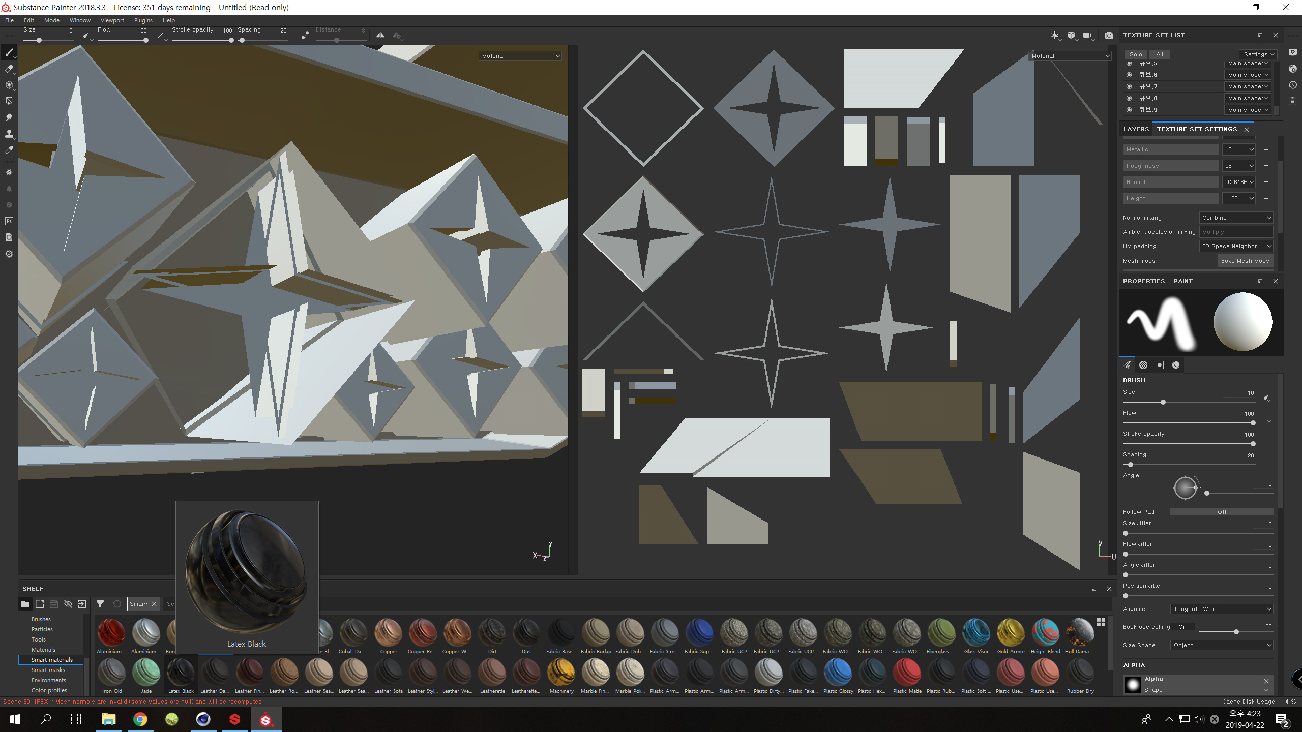The image size is (1302, 732).
Task: Open the 2D viewport Material dropdown
Action: (x=1070, y=56)
